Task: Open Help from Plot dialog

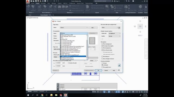Action: pos(114,70)
